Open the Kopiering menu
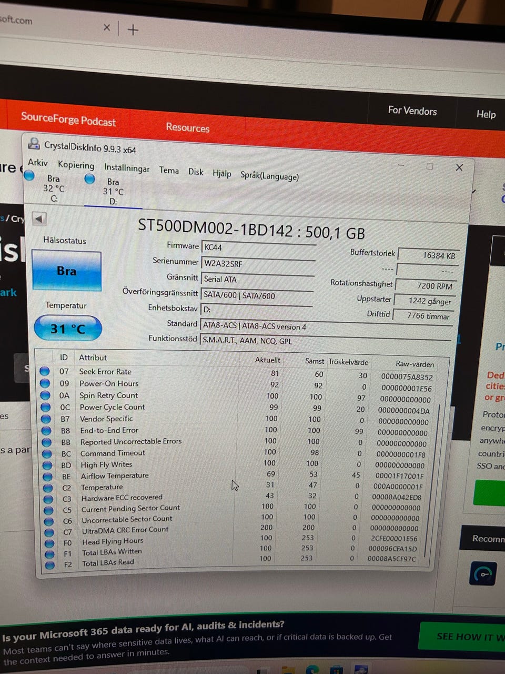This screenshot has height=674, width=505. tap(76, 165)
